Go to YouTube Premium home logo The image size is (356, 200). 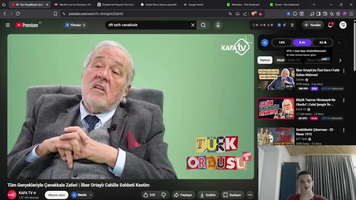[27, 25]
